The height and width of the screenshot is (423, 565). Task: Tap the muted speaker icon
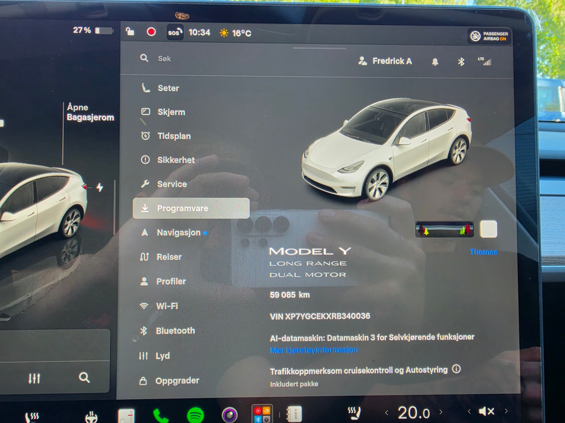point(487,411)
